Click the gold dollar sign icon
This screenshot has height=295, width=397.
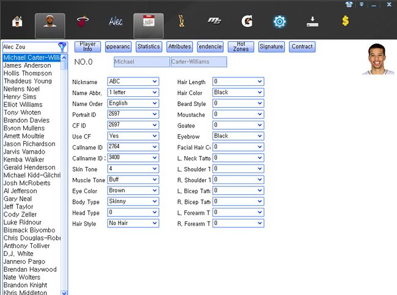345,23
